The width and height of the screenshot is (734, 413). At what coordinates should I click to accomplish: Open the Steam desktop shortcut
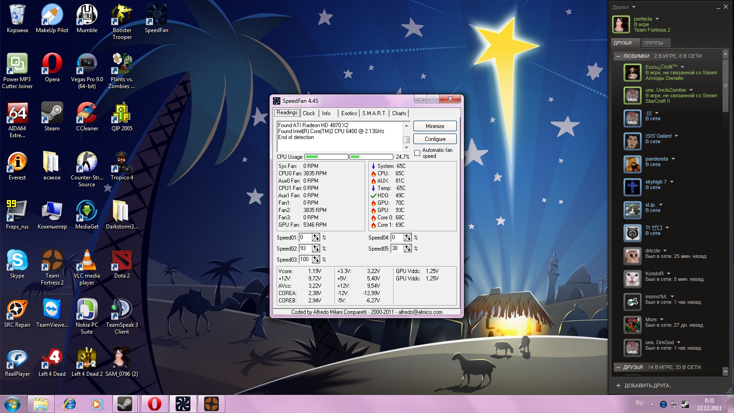[52, 117]
